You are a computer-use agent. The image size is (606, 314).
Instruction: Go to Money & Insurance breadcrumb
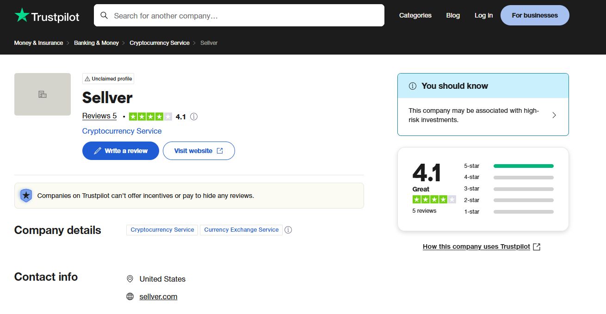[38, 43]
